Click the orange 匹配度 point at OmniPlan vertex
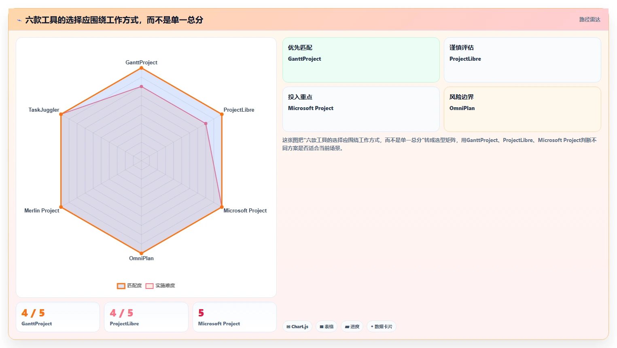This screenshot has height=348, width=617. (x=141, y=253)
